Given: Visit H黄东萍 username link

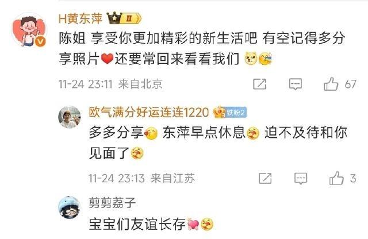Looking at the screenshot, I should tap(80, 18).
